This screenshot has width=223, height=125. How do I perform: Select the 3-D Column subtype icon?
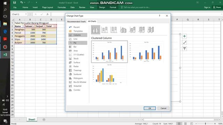click(x=151, y=30)
